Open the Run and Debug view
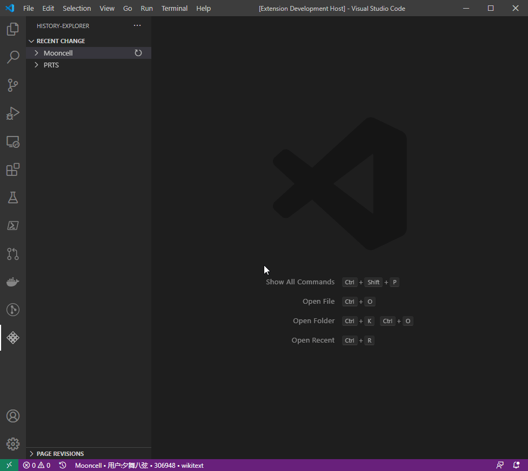This screenshot has width=528, height=471. 13,113
